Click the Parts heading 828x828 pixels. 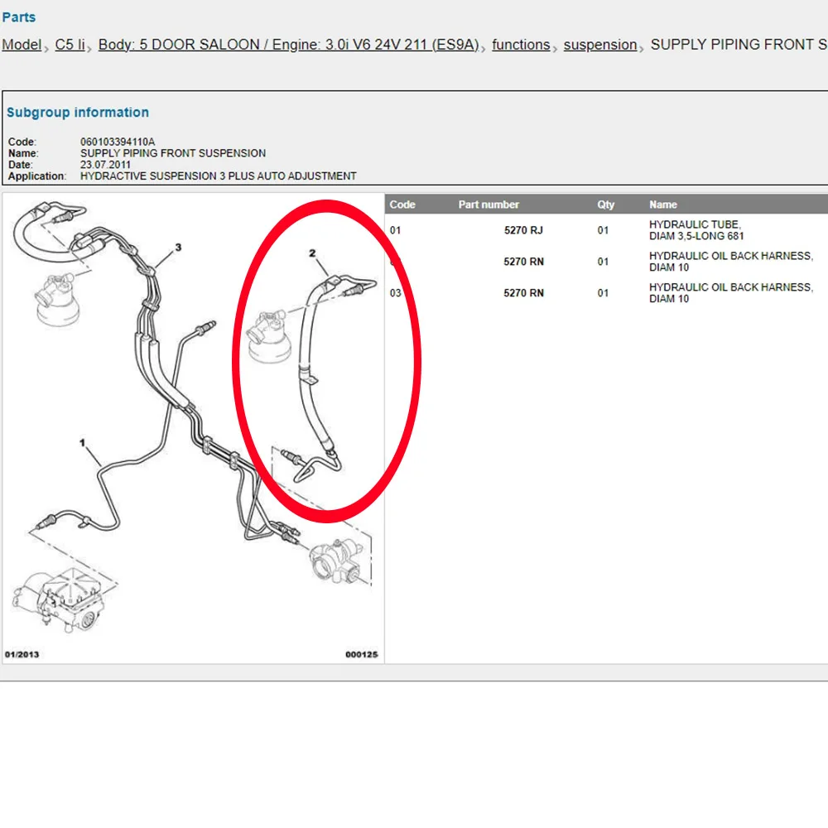click(x=19, y=17)
